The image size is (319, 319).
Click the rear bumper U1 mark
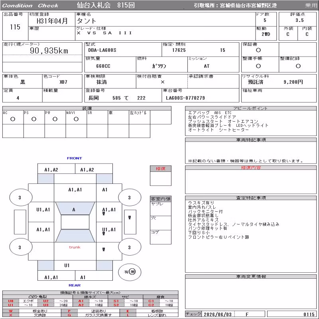click(67, 265)
